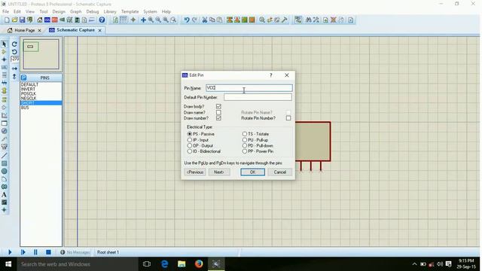Click the X-Mirror horizontal flip icon
The image size is (482, 271).
tap(14, 69)
